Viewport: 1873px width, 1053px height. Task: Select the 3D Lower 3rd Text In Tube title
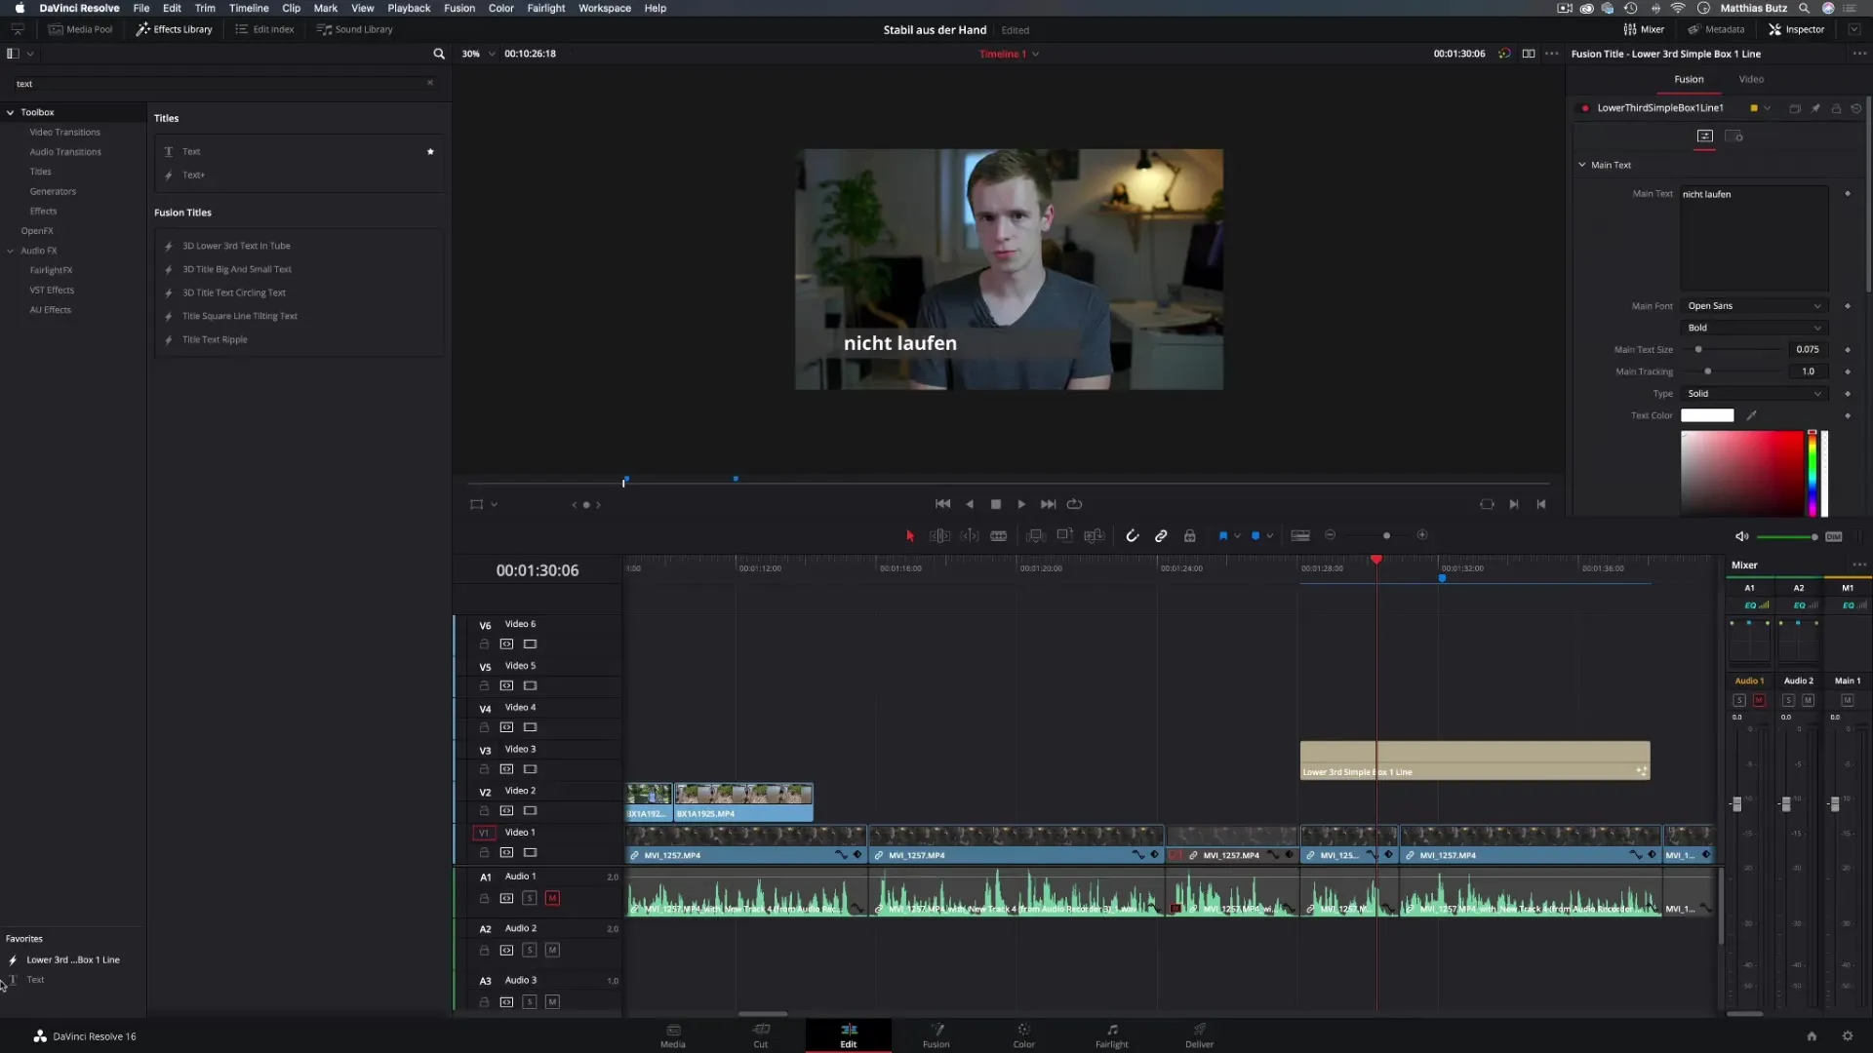pos(236,246)
